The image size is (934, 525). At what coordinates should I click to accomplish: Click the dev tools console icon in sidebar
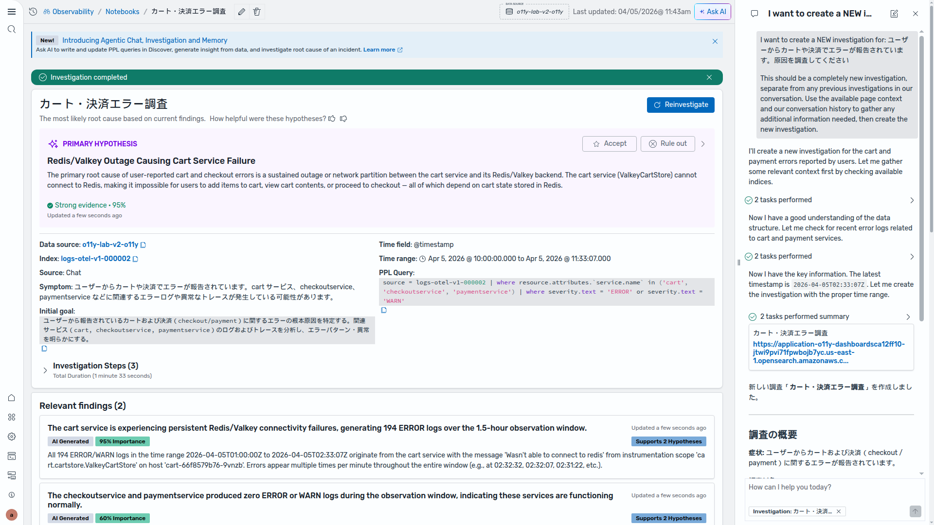12,456
